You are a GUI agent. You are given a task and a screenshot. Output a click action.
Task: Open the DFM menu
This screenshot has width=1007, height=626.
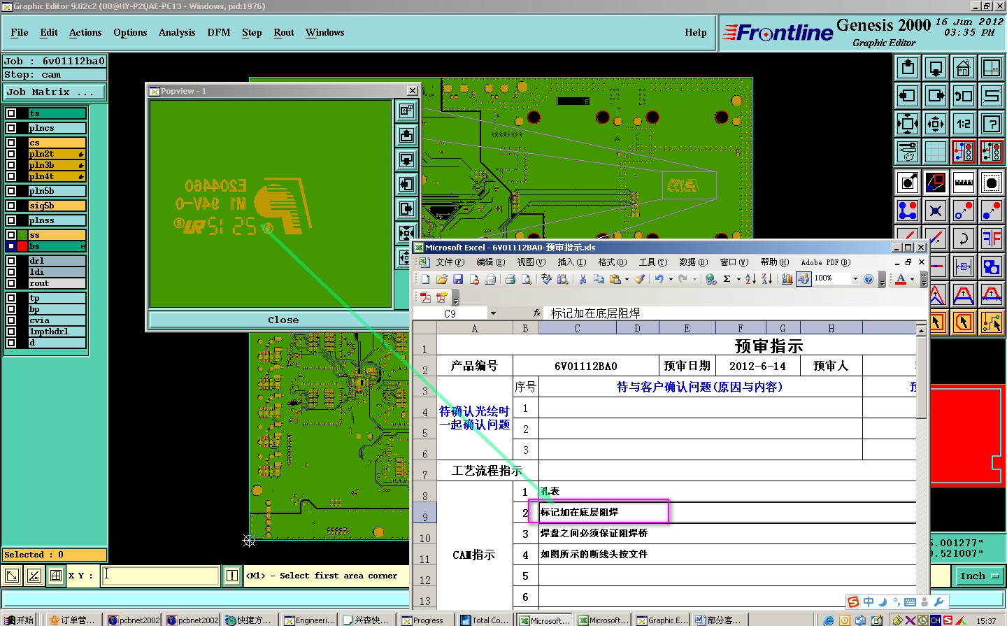[219, 33]
